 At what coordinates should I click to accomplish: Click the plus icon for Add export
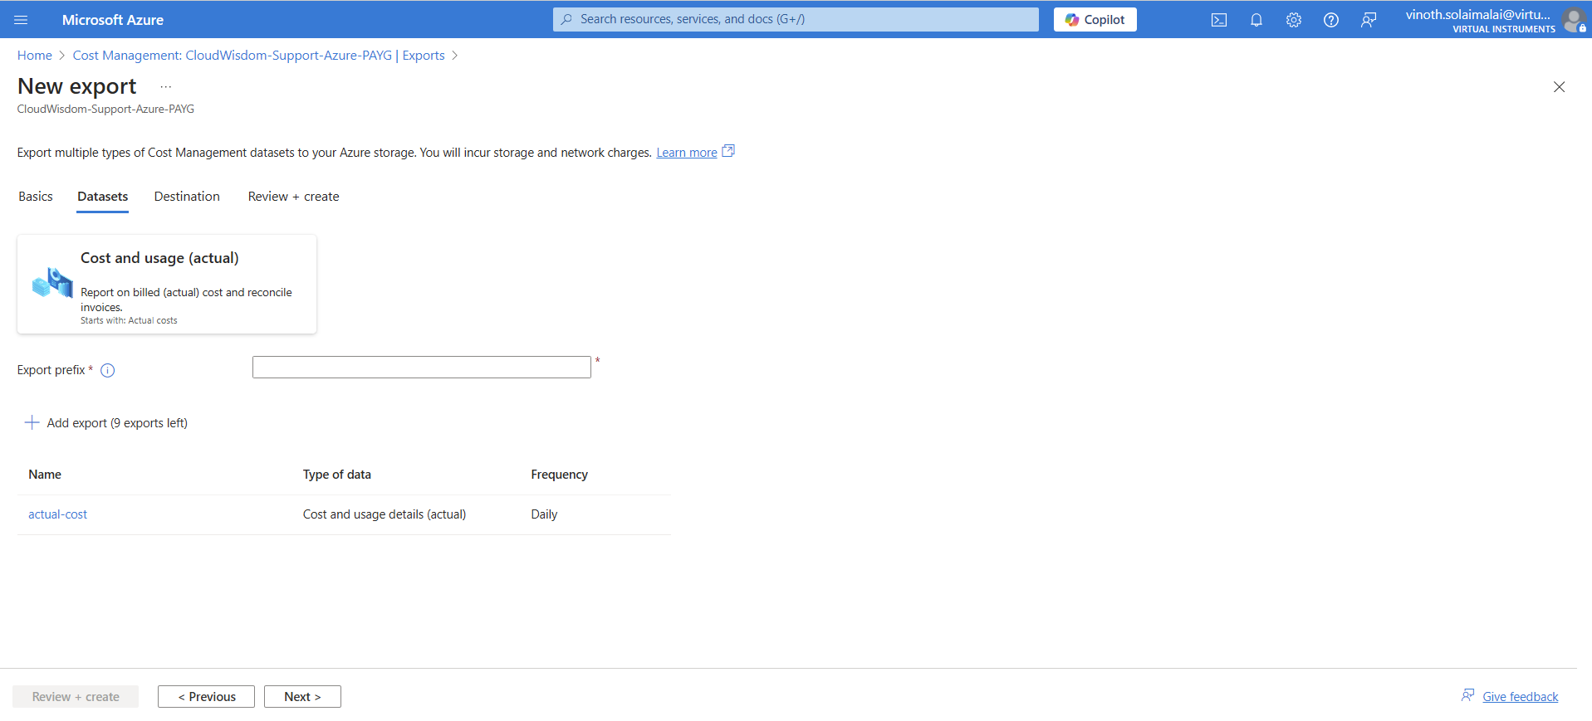coord(32,423)
